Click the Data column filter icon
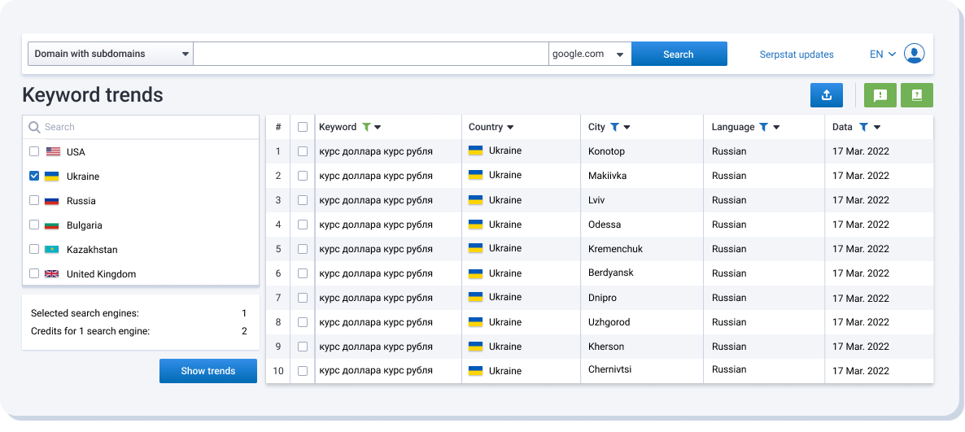The width and height of the screenshot is (965, 432). click(863, 127)
